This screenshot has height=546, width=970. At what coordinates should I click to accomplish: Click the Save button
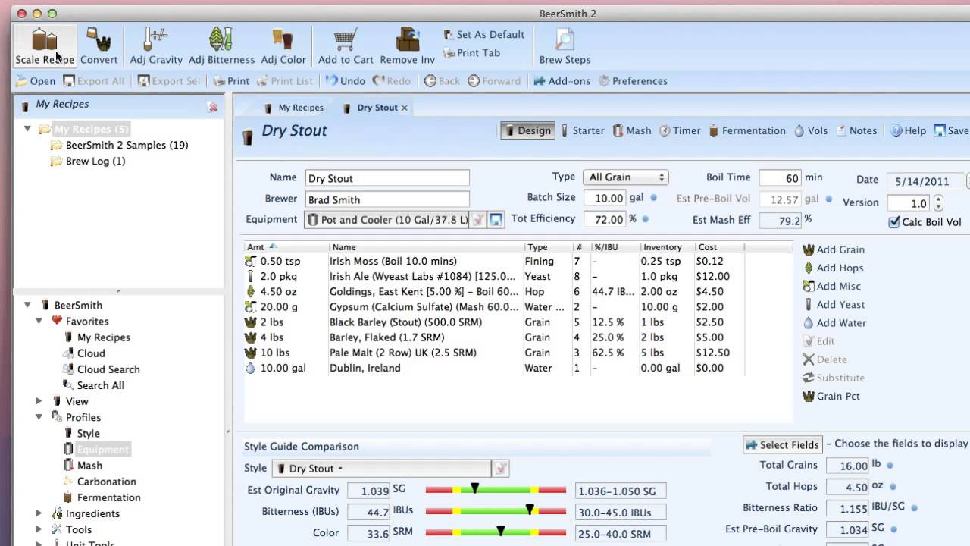pyautogui.click(x=951, y=130)
